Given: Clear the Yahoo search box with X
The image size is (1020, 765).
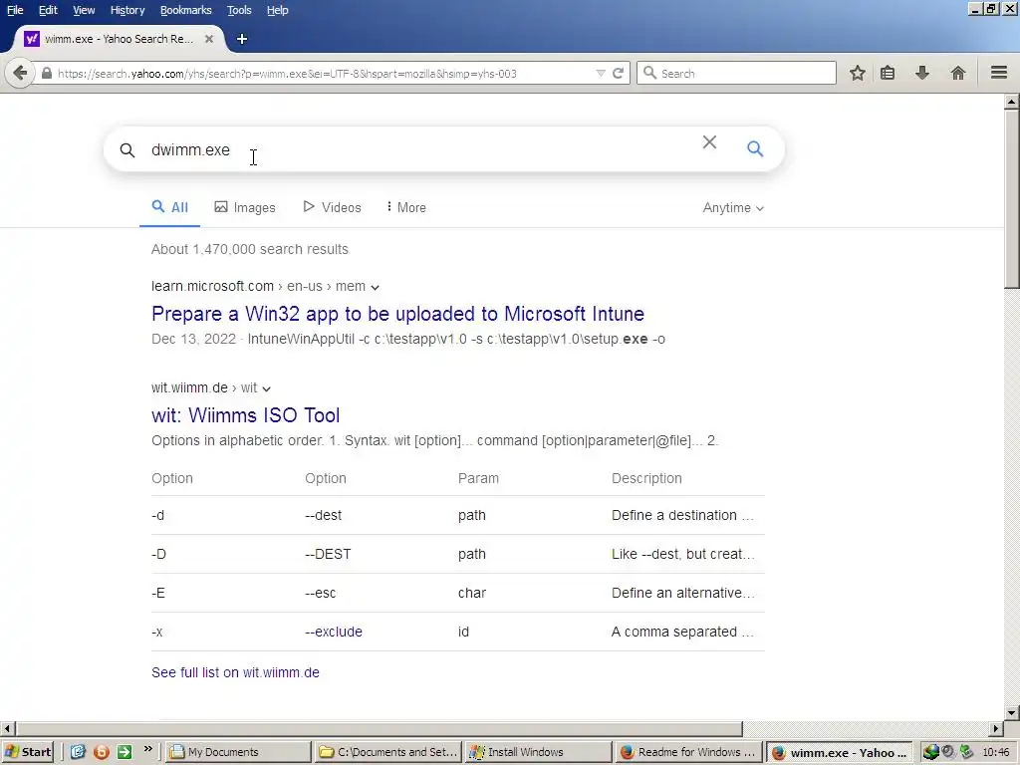Looking at the screenshot, I should [x=709, y=142].
